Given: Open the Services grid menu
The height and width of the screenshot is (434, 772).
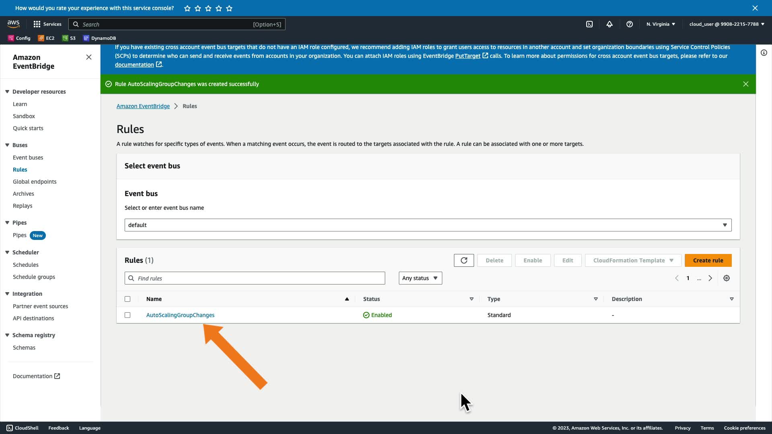Looking at the screenshot, I should coord(47,24).
